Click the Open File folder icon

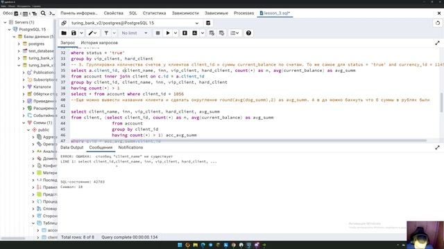(64, 33)
